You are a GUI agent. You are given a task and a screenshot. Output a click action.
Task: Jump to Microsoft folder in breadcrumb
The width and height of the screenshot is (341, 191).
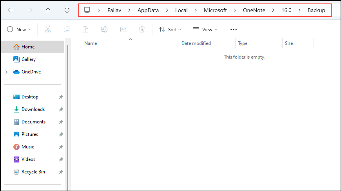[x=215, y=10]
